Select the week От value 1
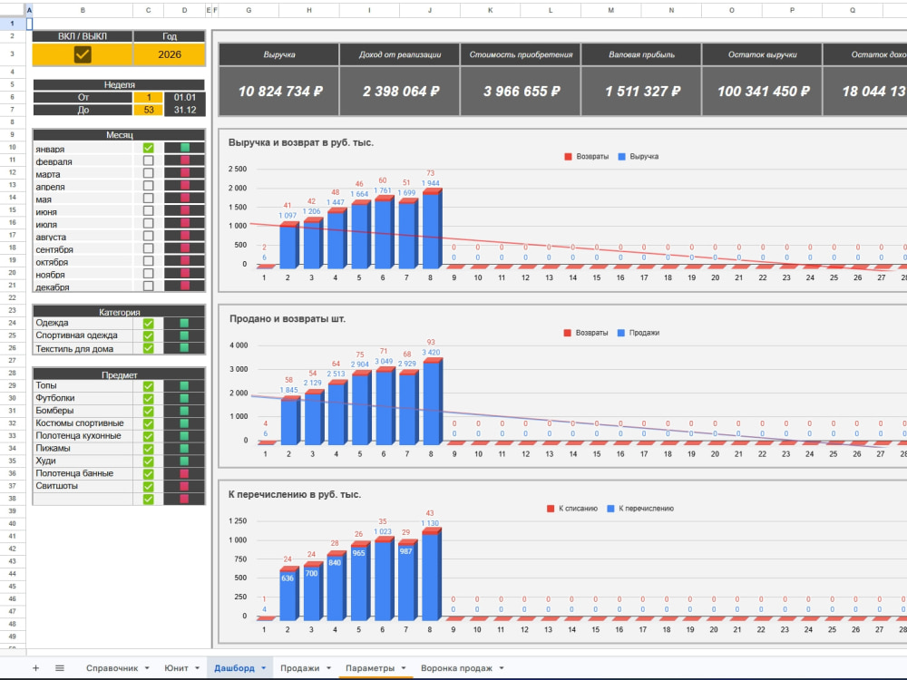Viewport: 907px width, 680px height. [x=149, y=97]
